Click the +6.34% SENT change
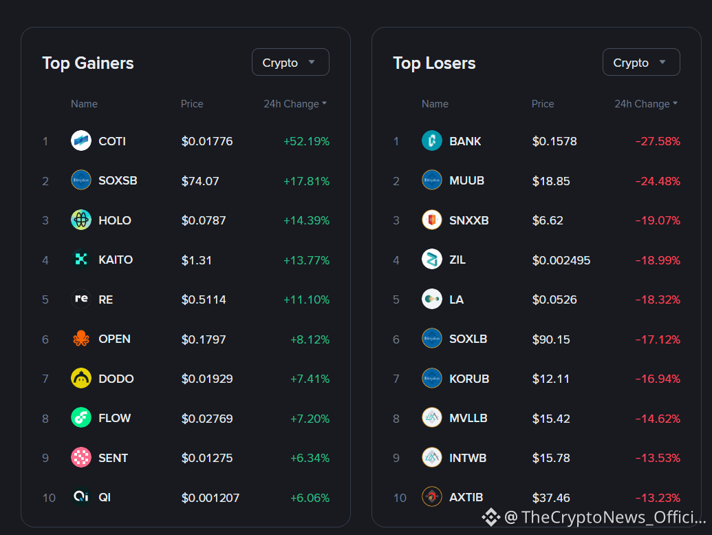Image resolution: width=712 pixels, height=535 pixels. tap(310, 458)
